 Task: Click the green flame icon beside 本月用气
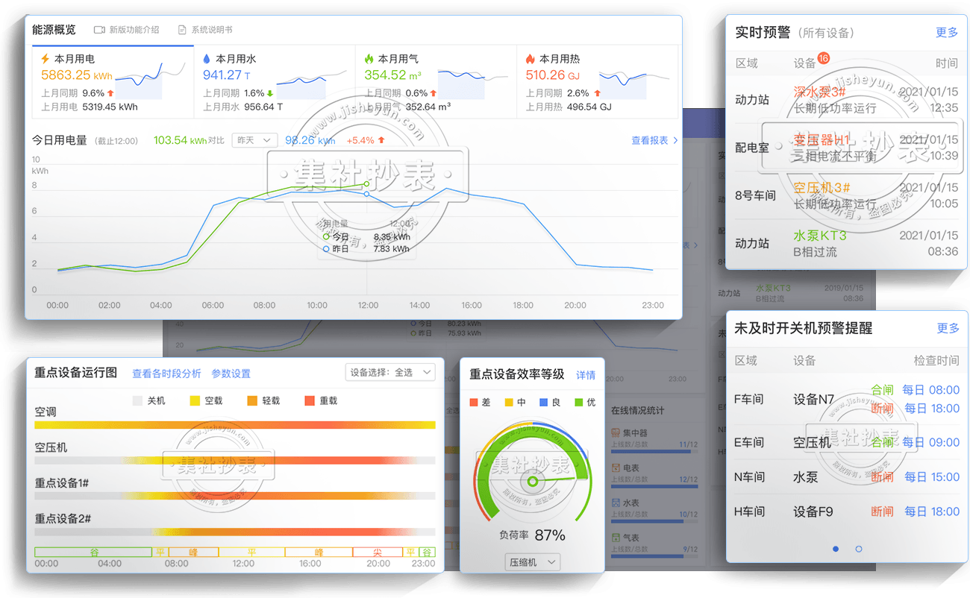coord(369,58)
